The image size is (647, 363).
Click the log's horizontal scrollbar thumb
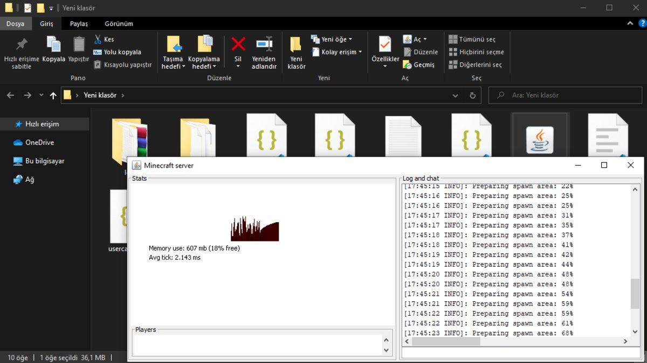pyautogui.click(x=445, y=341)
